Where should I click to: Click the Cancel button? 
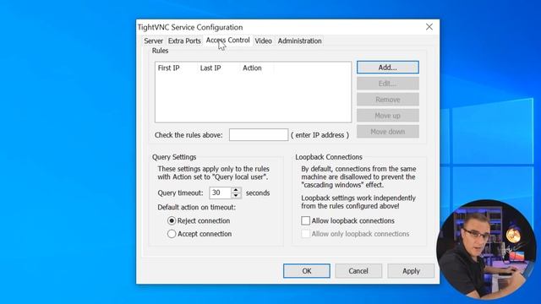(358, 271)
